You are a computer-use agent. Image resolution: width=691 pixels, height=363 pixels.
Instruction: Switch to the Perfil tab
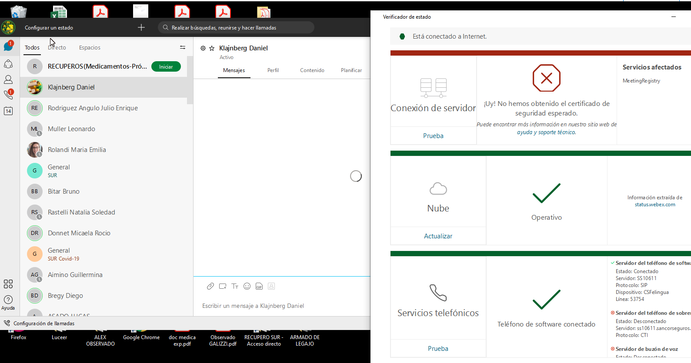pos(273,70)
